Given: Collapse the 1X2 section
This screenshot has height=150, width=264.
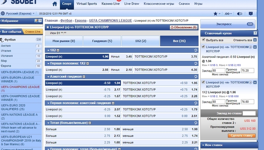Looking at the screenshot, I should [x=48, y=50].
